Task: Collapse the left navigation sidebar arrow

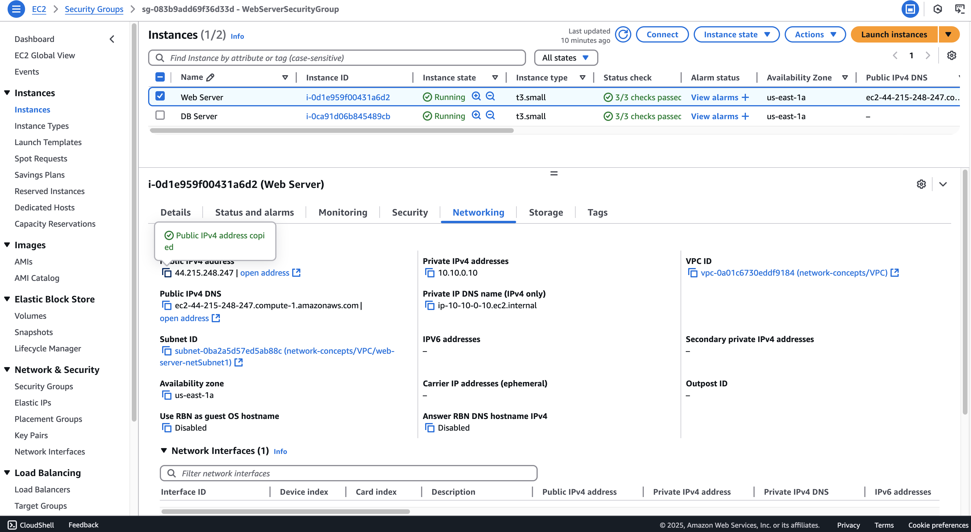Action: pyautogui.click(x=112, y=39)
